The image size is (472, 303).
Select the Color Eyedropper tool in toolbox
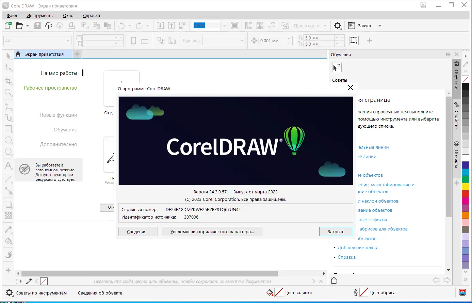(9, 229)
